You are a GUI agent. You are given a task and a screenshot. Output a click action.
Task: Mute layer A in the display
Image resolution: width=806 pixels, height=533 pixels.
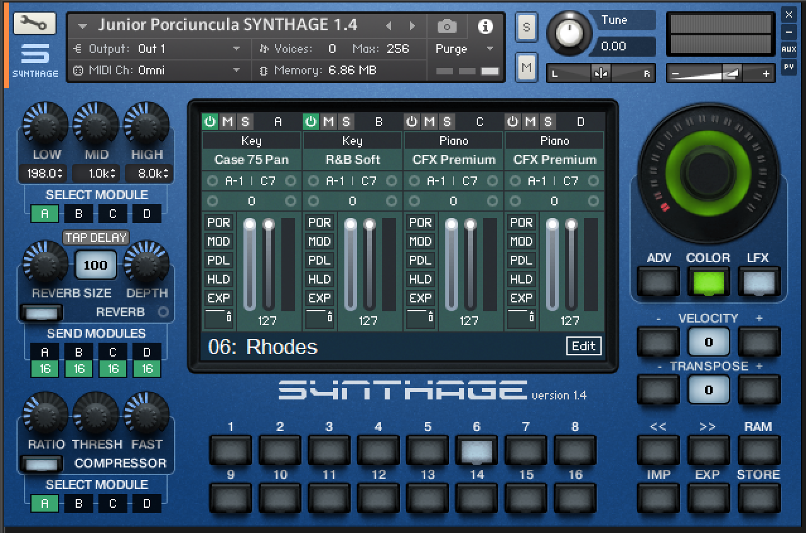[x=227, y=122]
